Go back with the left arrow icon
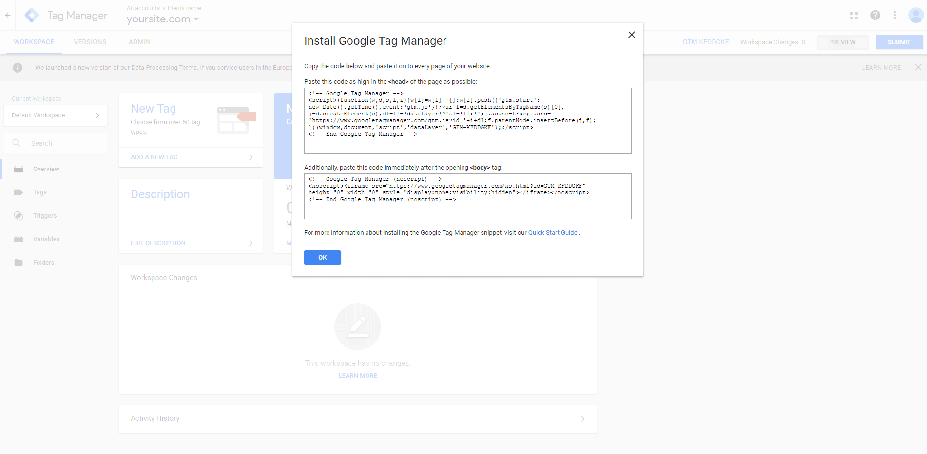Image resolution: width=927 pixels, height=454 pixels. point(8,15)
